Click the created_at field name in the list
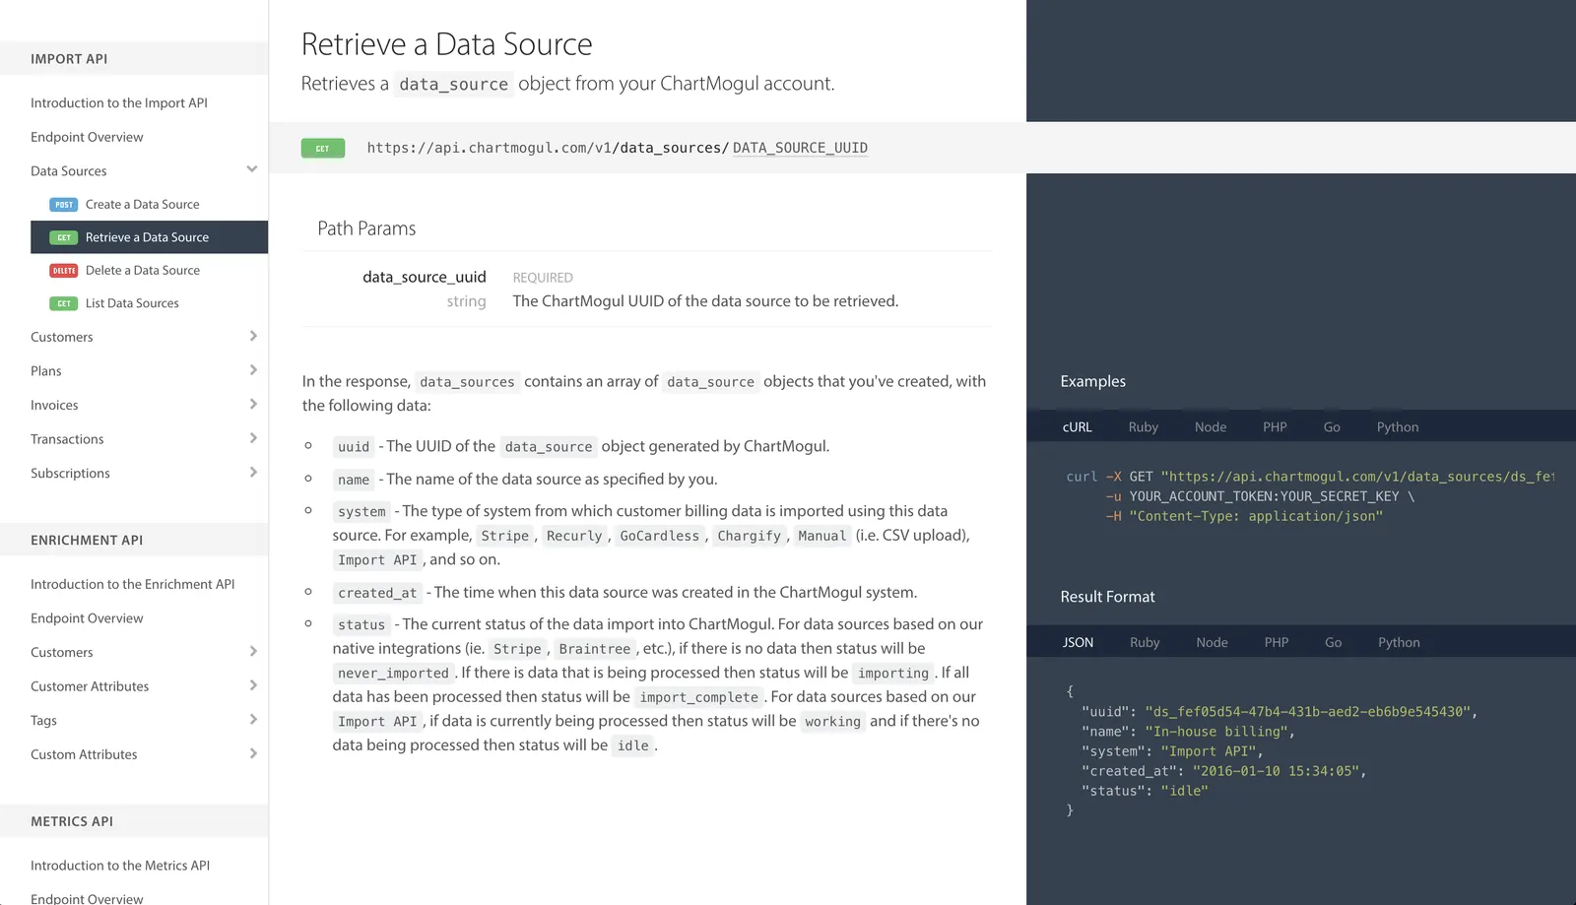Viewport: 1576px width, 905px height. coord(377,593)
